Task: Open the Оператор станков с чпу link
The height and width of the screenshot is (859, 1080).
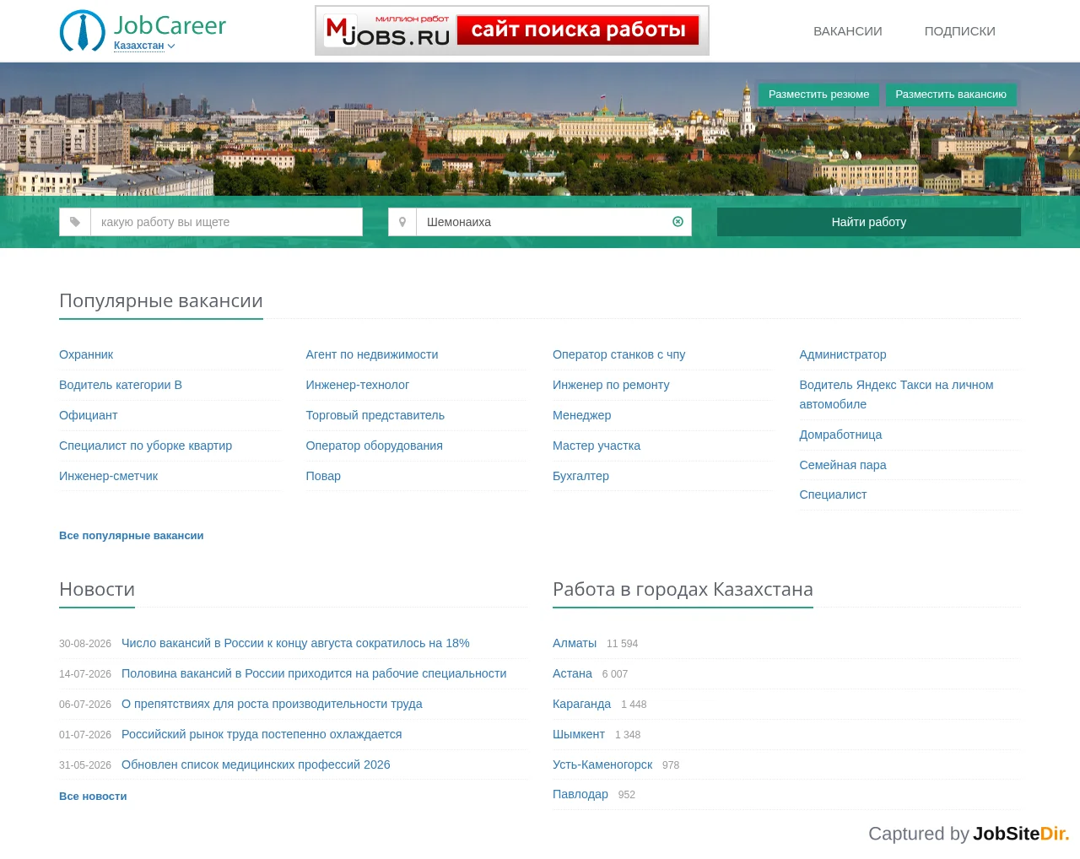Action: (618, 354)
